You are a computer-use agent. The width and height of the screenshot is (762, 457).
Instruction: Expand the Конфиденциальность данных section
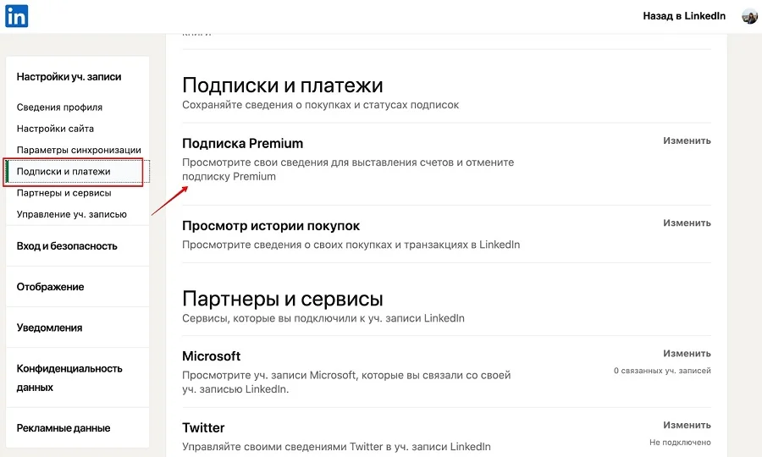(69, 377)
